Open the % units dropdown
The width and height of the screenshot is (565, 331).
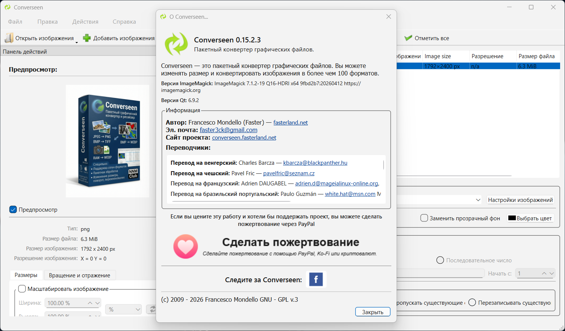(x=123, y=309)
